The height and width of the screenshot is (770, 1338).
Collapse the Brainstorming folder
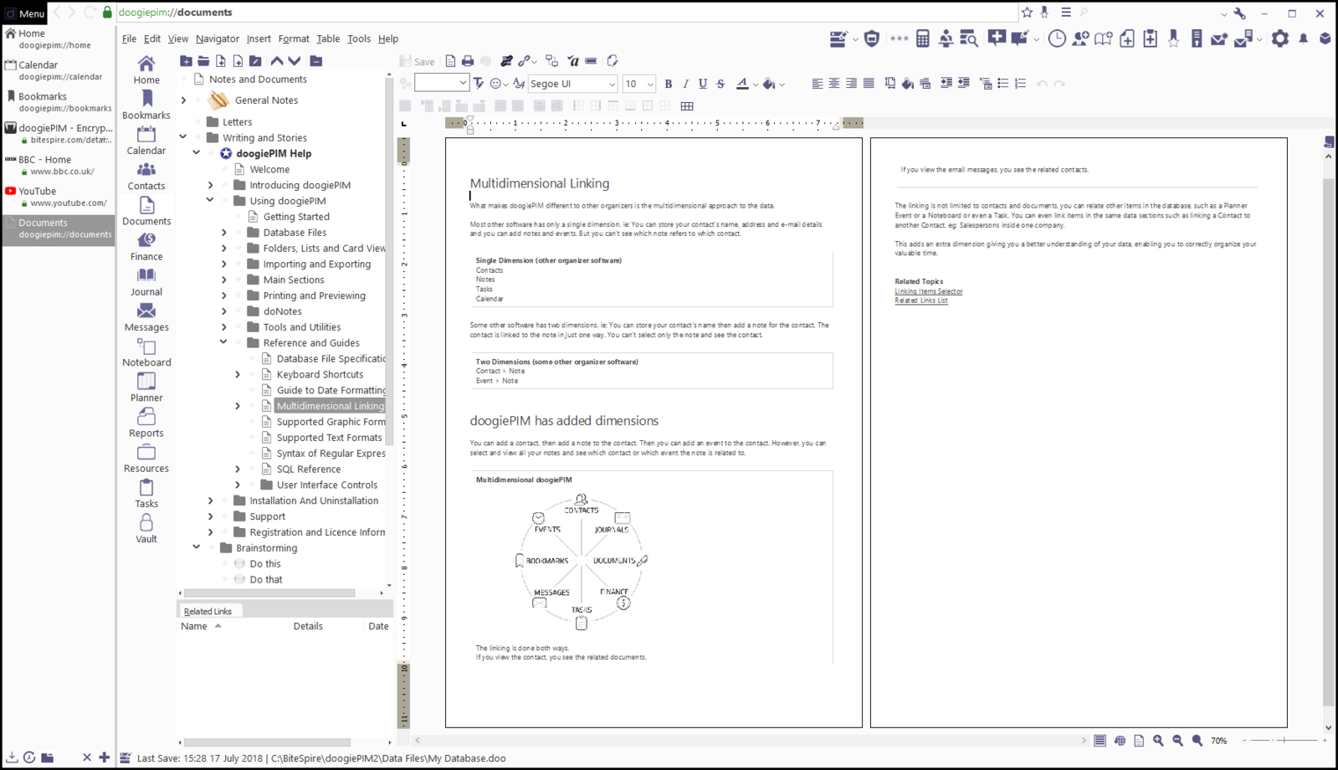pos(197,547)
